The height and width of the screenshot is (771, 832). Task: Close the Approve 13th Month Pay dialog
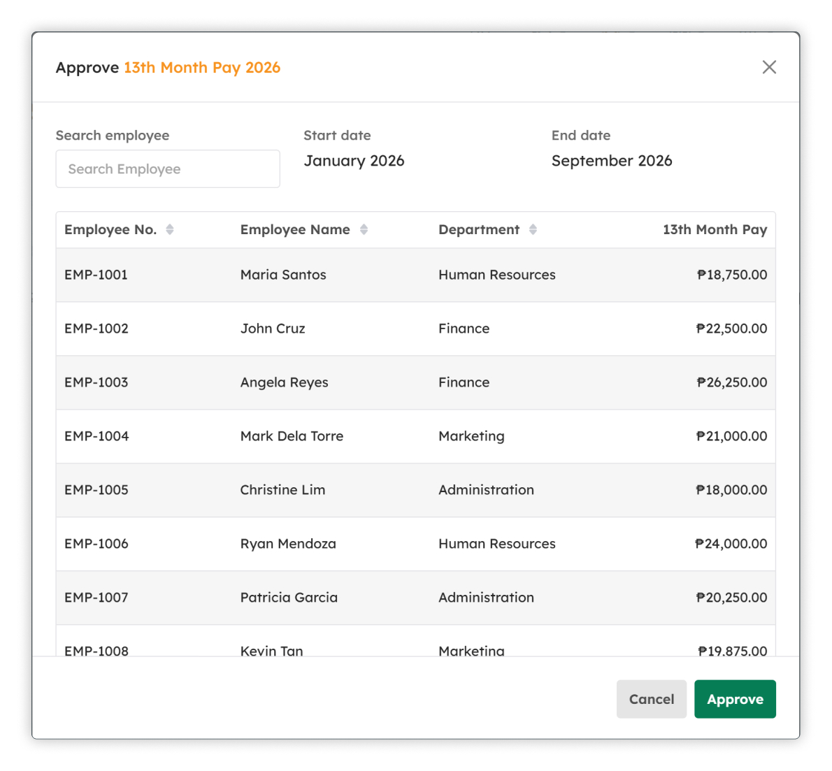click(769, 67)
